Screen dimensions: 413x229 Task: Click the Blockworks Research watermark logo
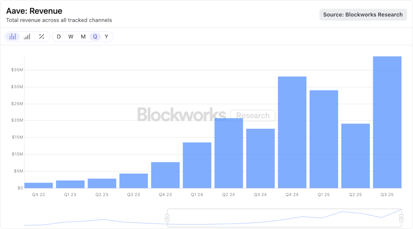coord(206,115)
